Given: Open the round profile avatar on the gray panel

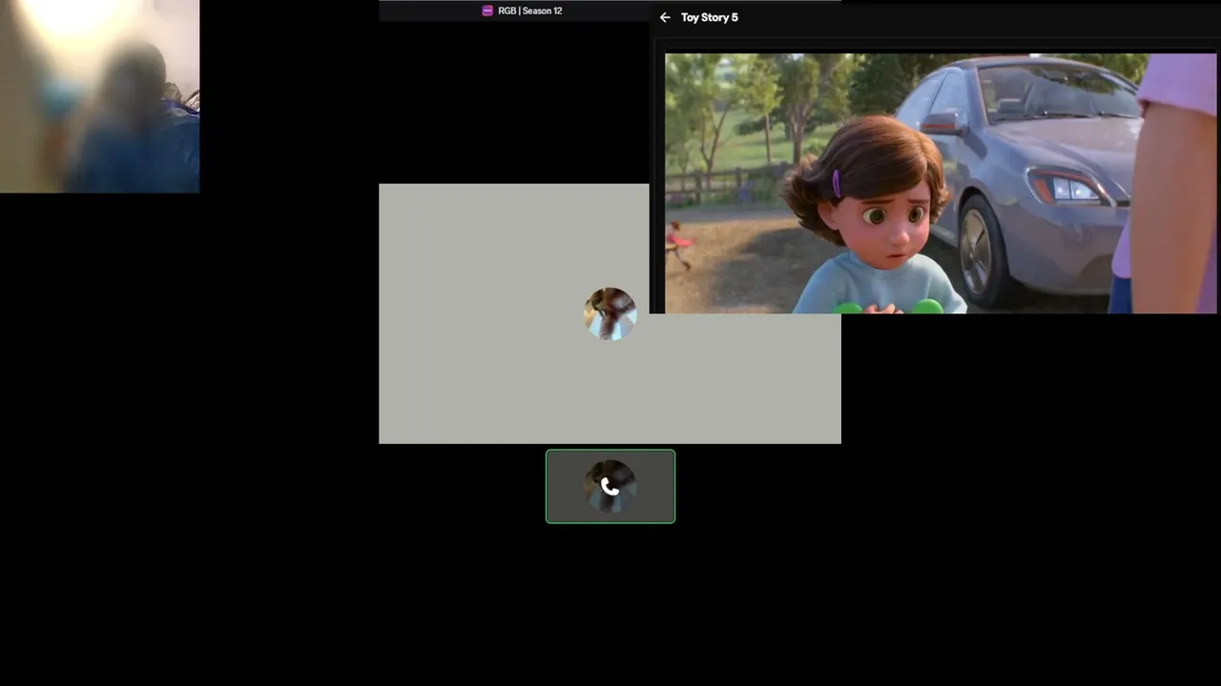Looking at the screenshot, I should point(610,313).
